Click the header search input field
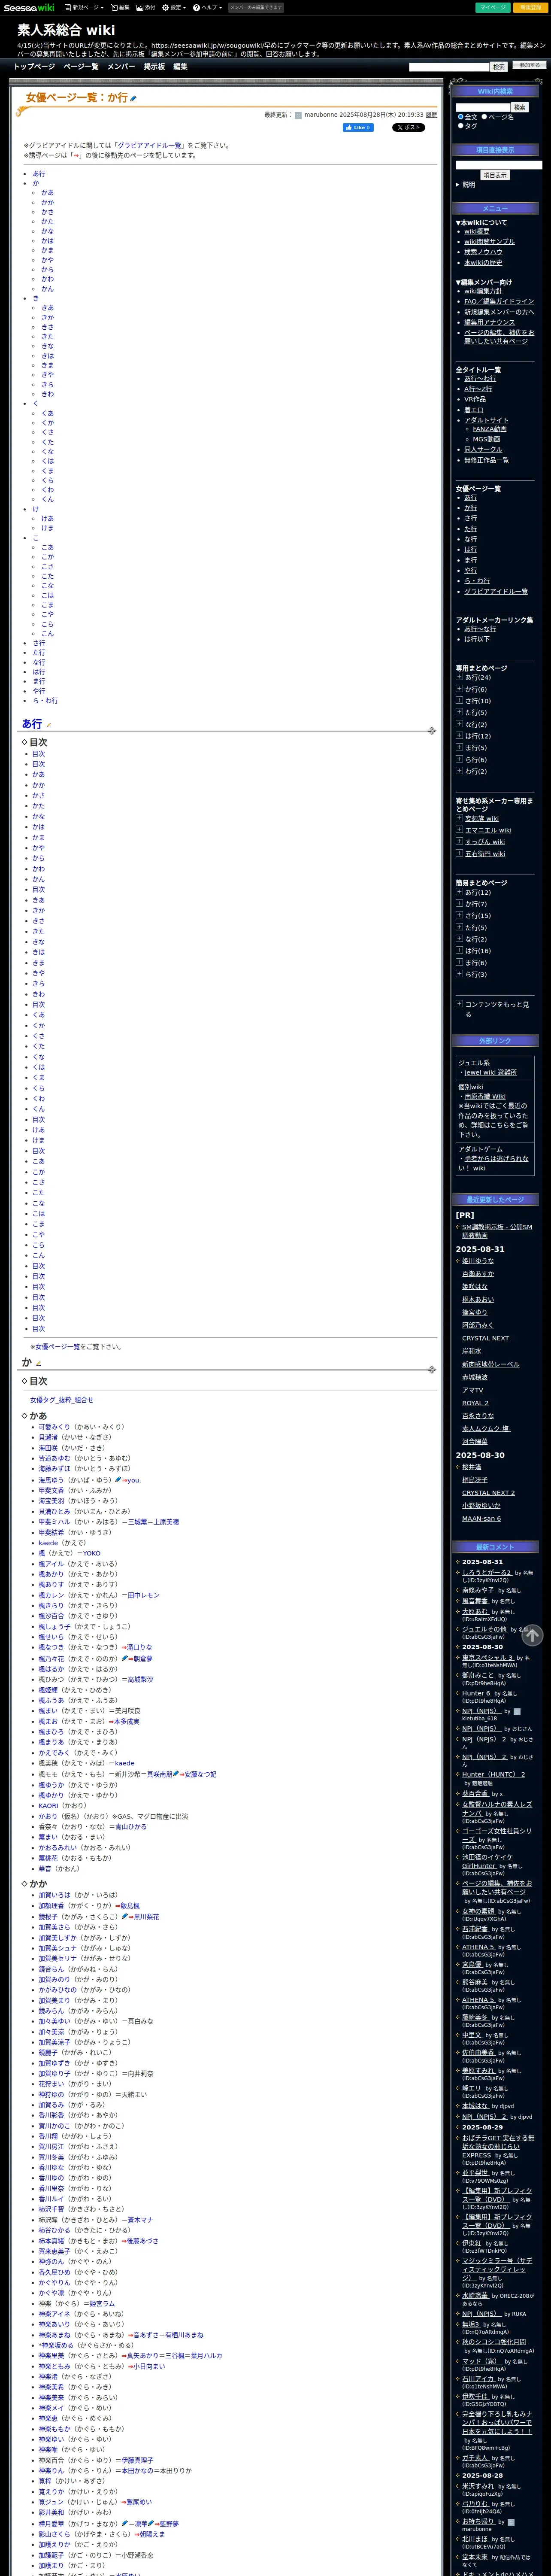Image resolution: width=551 pixels, height=2576 pixels. pos(449,67)
